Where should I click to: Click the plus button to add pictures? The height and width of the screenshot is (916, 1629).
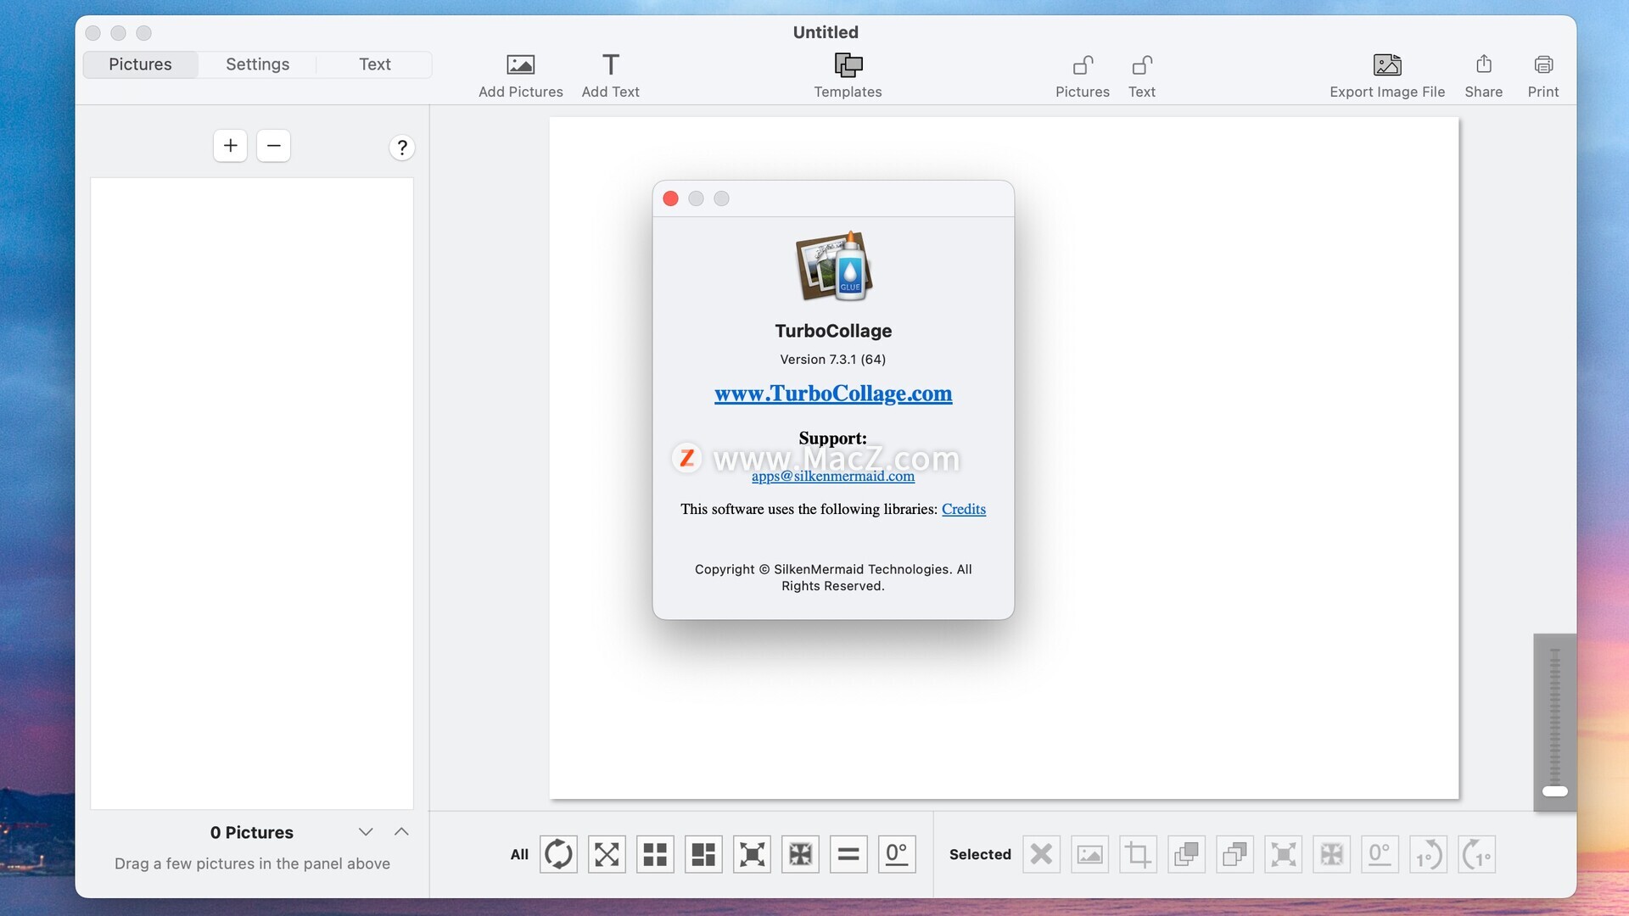click(230, 146)
